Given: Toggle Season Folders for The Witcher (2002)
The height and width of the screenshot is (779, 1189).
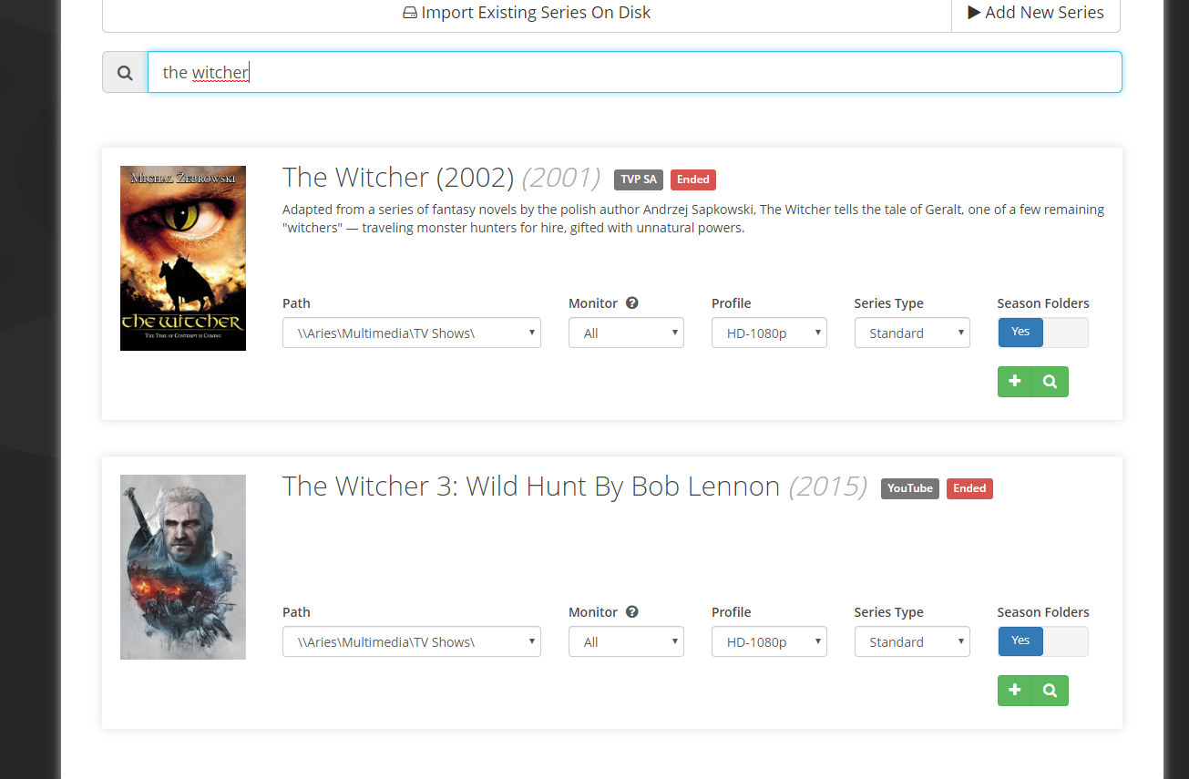Looking at the screenshot, I should coord(1042,333).
